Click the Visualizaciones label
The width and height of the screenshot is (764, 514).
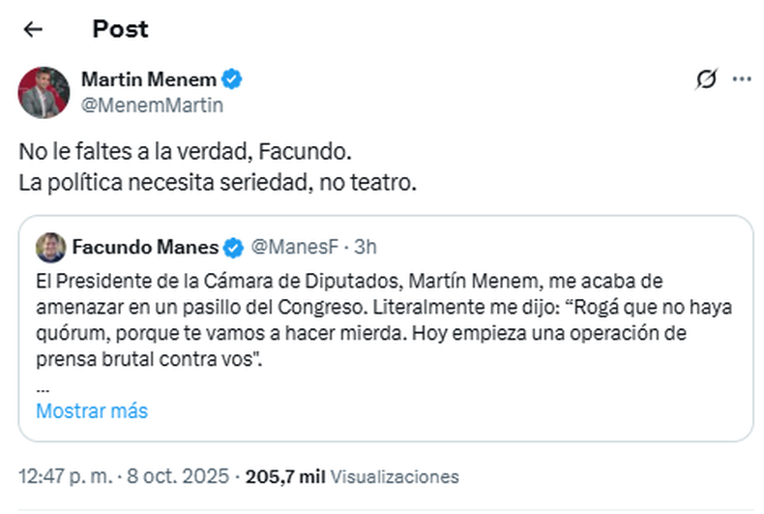pyautogui.click(x=396, y=477)
